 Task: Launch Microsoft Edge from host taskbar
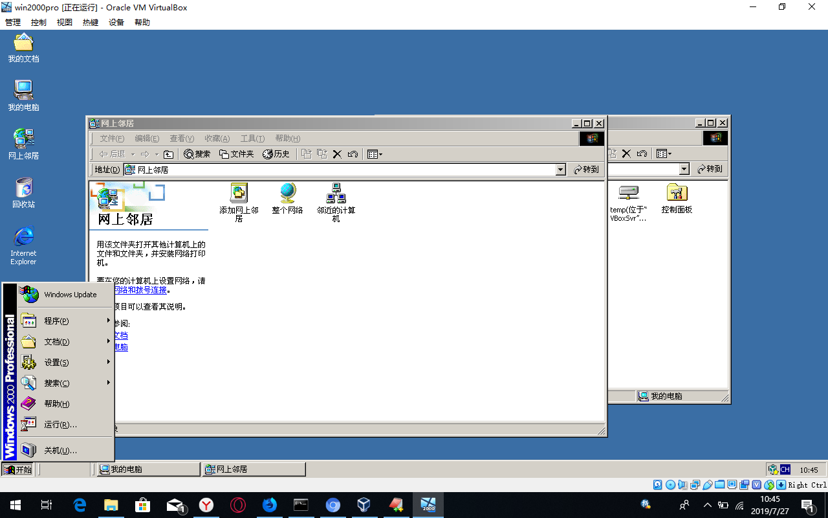pos(80,505)
